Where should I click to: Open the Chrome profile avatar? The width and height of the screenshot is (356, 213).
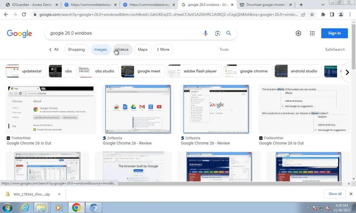click(x=341, y=14)
